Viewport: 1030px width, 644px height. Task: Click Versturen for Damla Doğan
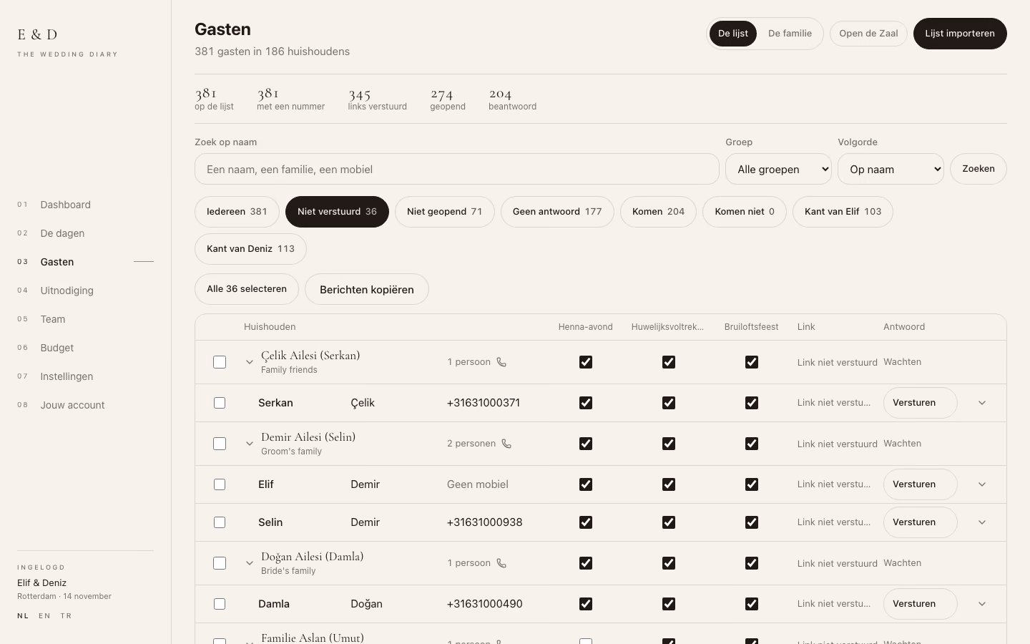[920, 604]
